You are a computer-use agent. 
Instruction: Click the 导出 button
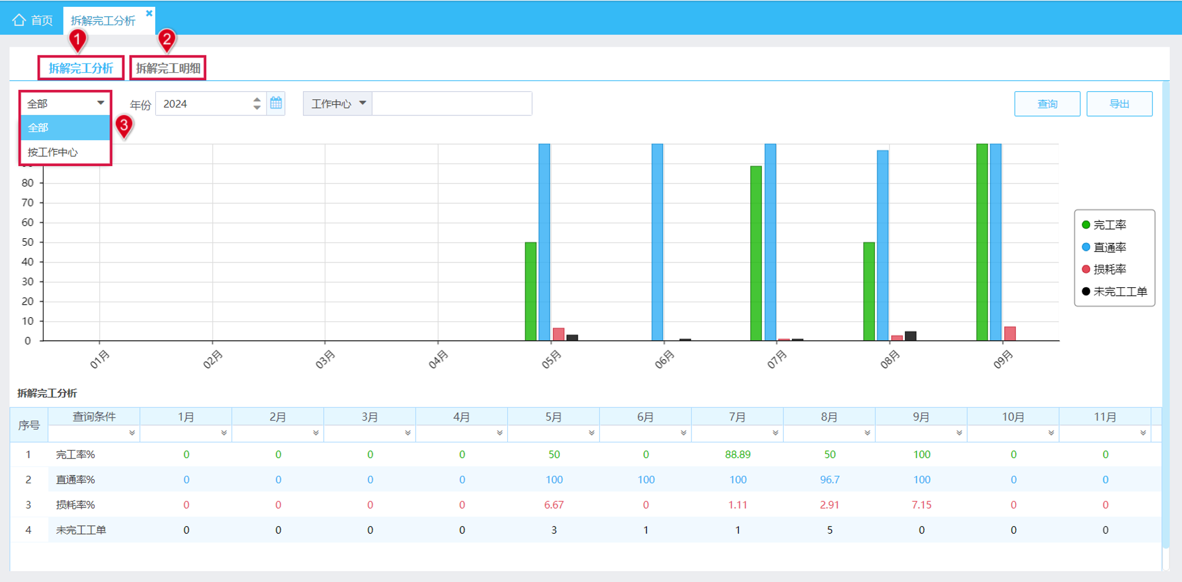click(1119, 104)
